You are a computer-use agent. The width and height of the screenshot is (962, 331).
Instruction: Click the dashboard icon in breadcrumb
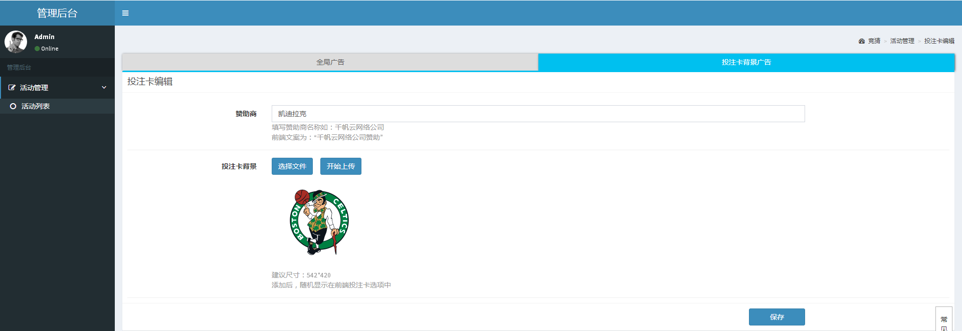(862, 41)
